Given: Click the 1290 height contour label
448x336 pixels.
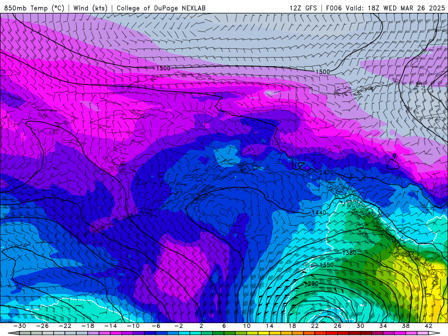Looking at the screenshot, I should [x=311, y=284].
